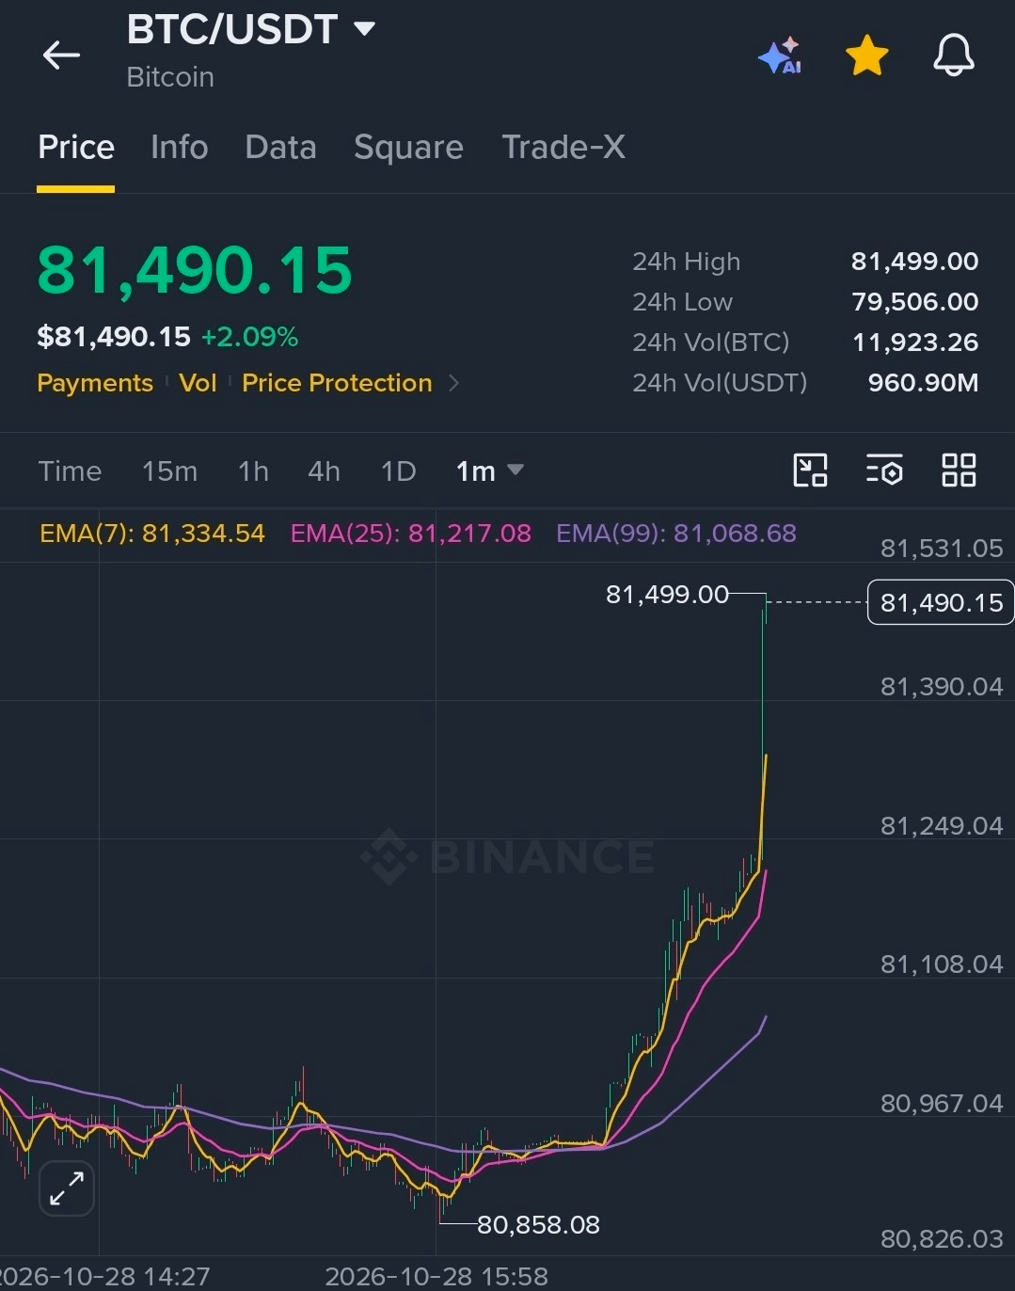Tap the chart low marker 80,858.08
Screen dimensions: 1015x1291
pyautogui.click(x=538, y=1225)
